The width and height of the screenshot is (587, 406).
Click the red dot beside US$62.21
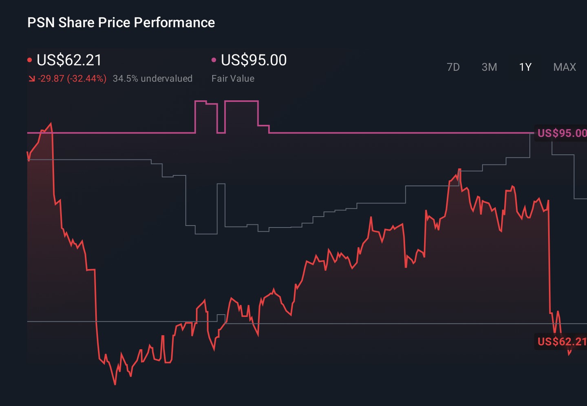[x=29, y=60]
